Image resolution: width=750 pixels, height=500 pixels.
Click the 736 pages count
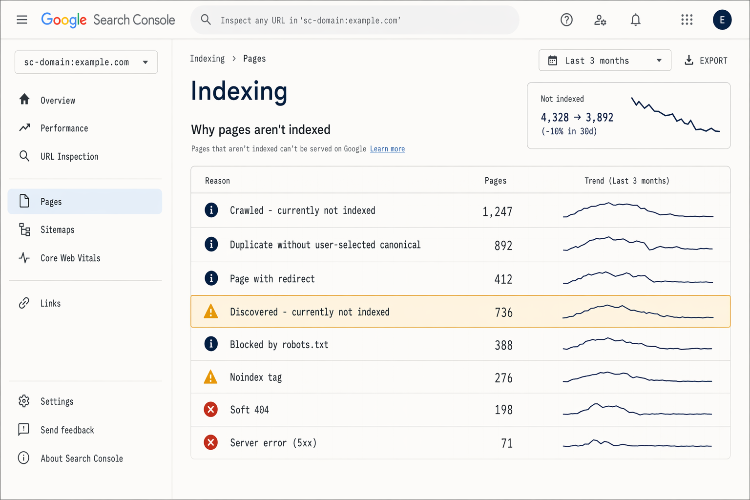click(503, 312)
